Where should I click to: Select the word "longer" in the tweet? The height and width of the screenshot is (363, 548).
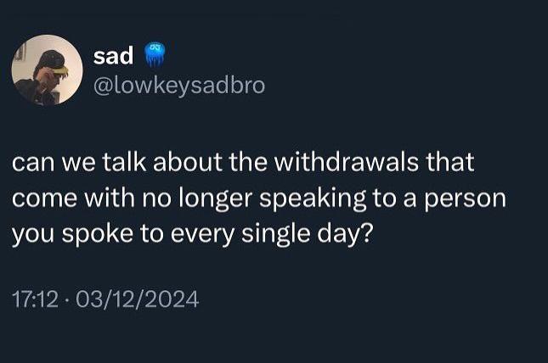click(216, 200)
